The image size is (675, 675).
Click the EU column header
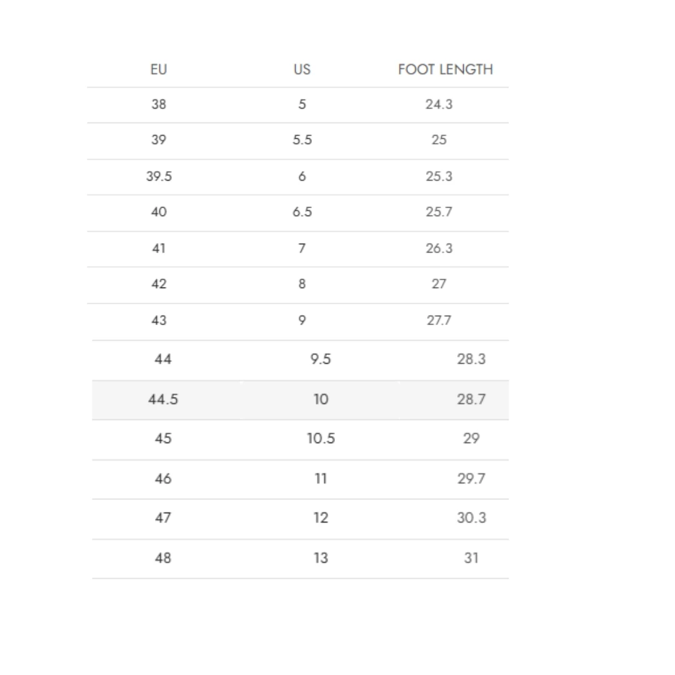[x=159, y=69]
